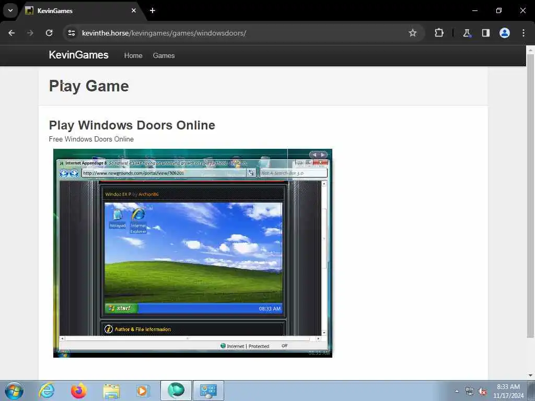Open site information icon in address bar
This screenshot has height=401, width=535.
point(71,33)
